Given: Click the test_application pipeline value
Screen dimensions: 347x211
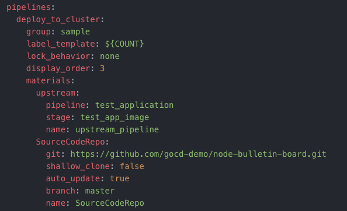Looking at the screenshot, I should tap(134, 105).
